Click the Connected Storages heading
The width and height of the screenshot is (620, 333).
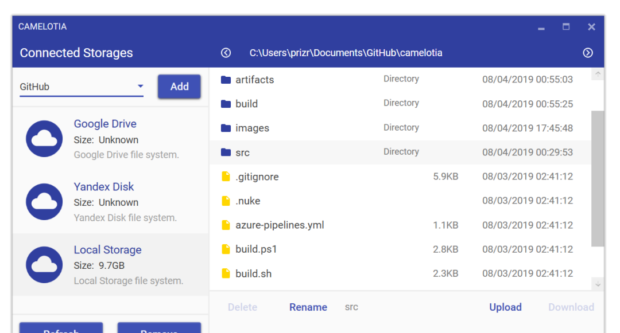pos(76,53)
